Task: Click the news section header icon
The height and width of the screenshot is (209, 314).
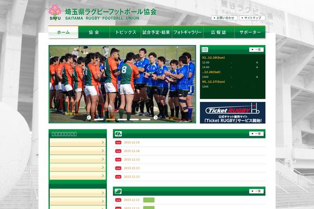Action: tap(118, 134)
